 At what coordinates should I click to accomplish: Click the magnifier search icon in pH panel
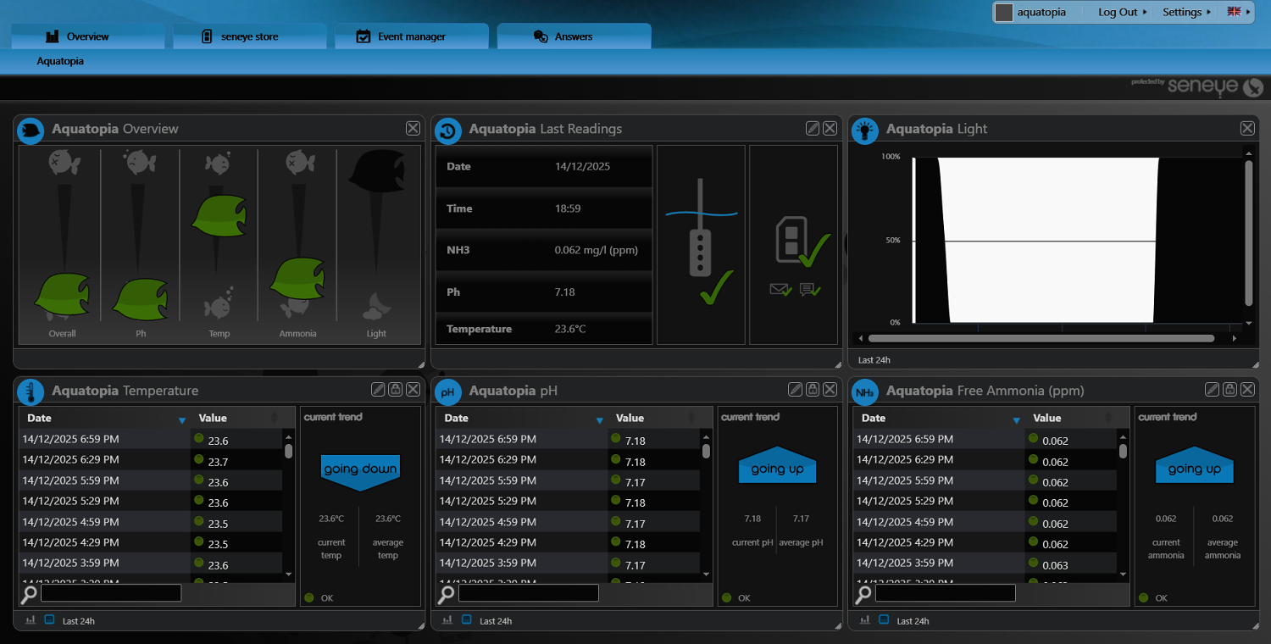[x=446, y=594]
